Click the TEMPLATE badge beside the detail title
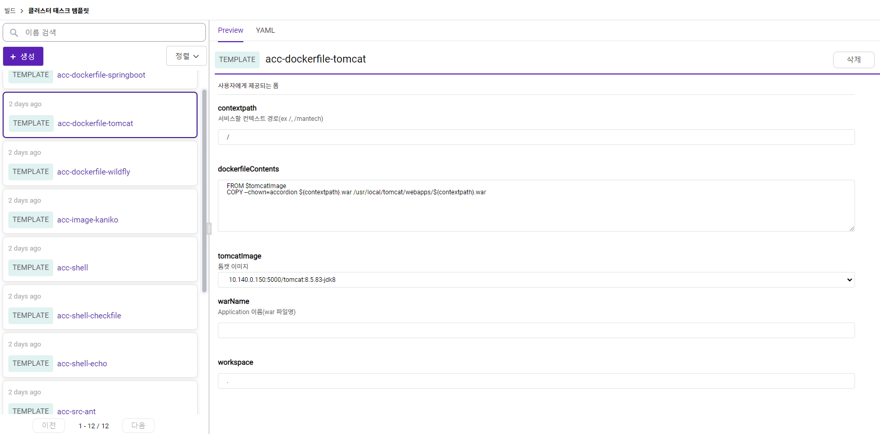This screenshot has width=880, height=434. 237,59
